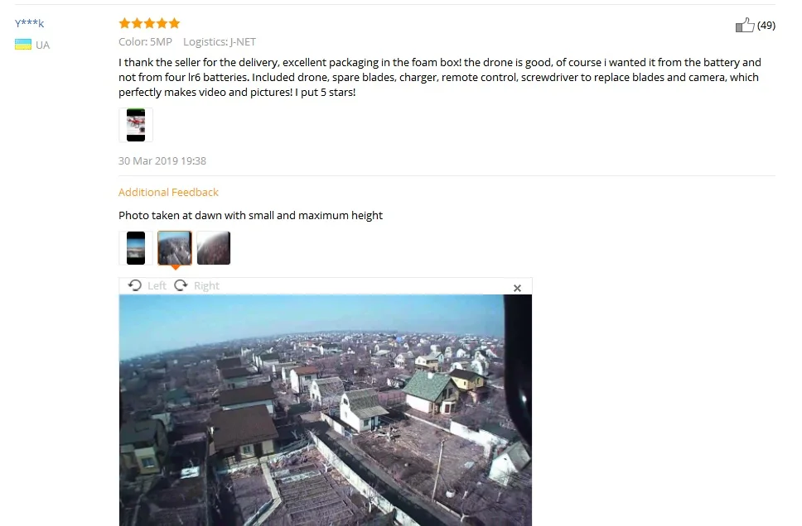The width and height of the screenshot is (802, 526).
Task: Click the Ukraine flag icon
Action: pos(23,45)
